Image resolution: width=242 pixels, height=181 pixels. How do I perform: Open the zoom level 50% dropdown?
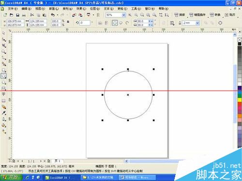(123, 15)
